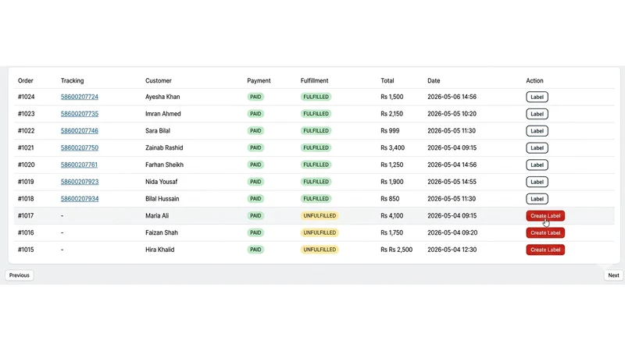Image resolution: width=625 pixels, height=351 pixels.
Task: Click total Rs 4,100
Action: (x=392, y=216)
